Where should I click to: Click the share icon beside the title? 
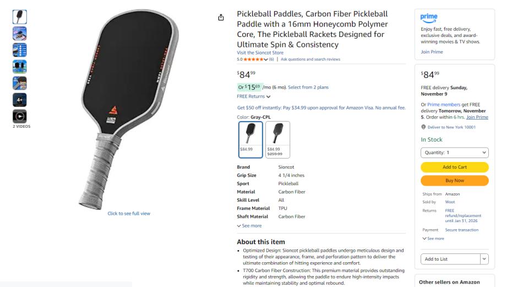[x=221, y=18]
